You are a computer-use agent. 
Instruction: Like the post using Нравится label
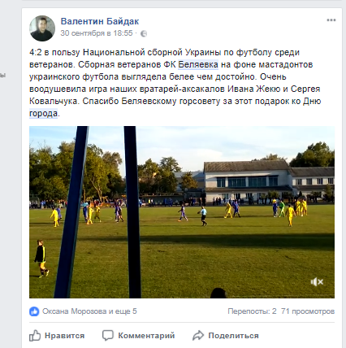(x=64, y=336)
